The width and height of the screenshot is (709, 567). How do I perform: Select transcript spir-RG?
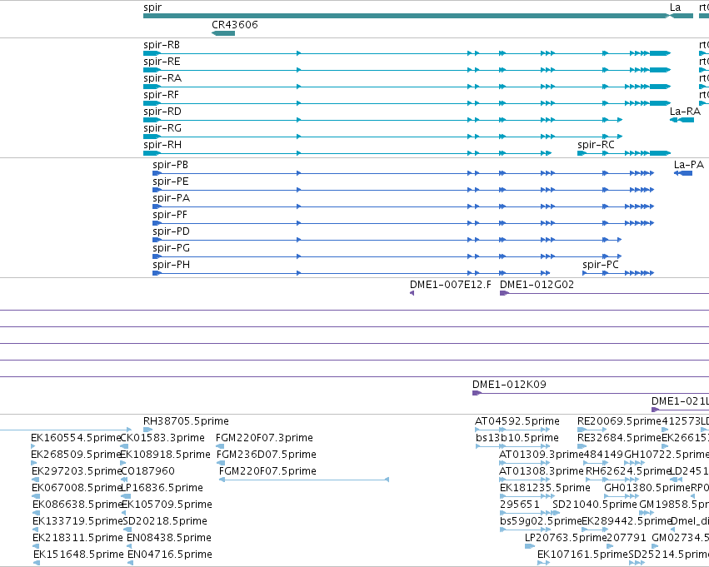coord(383,137)
